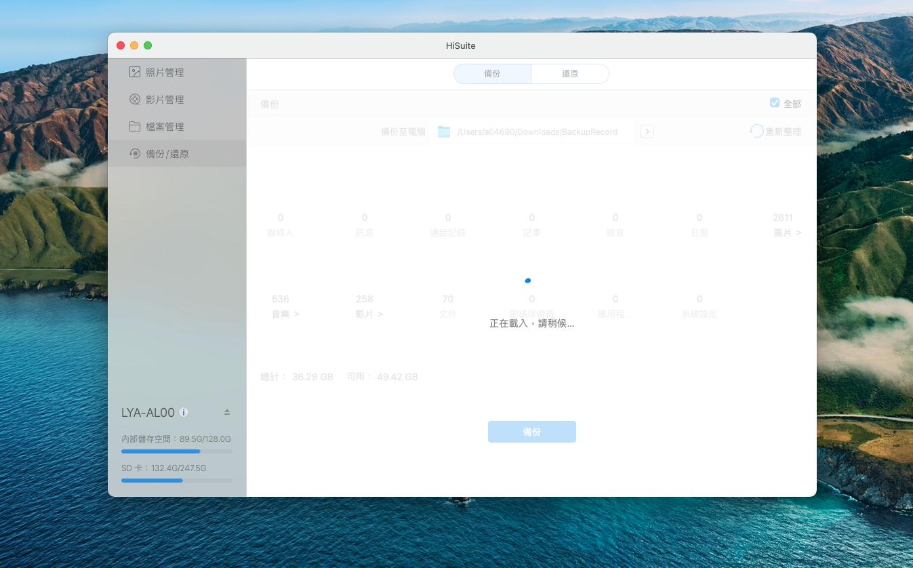Switch to the 備份 tab
The image size is (913, 568).
click(492, 74)
